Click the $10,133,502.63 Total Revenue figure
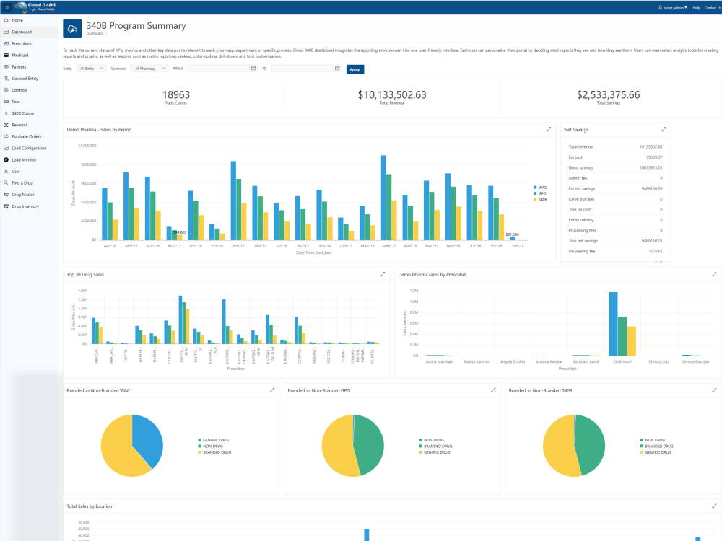722x541 pixels. pyautogui.click(x=392, y=94)
